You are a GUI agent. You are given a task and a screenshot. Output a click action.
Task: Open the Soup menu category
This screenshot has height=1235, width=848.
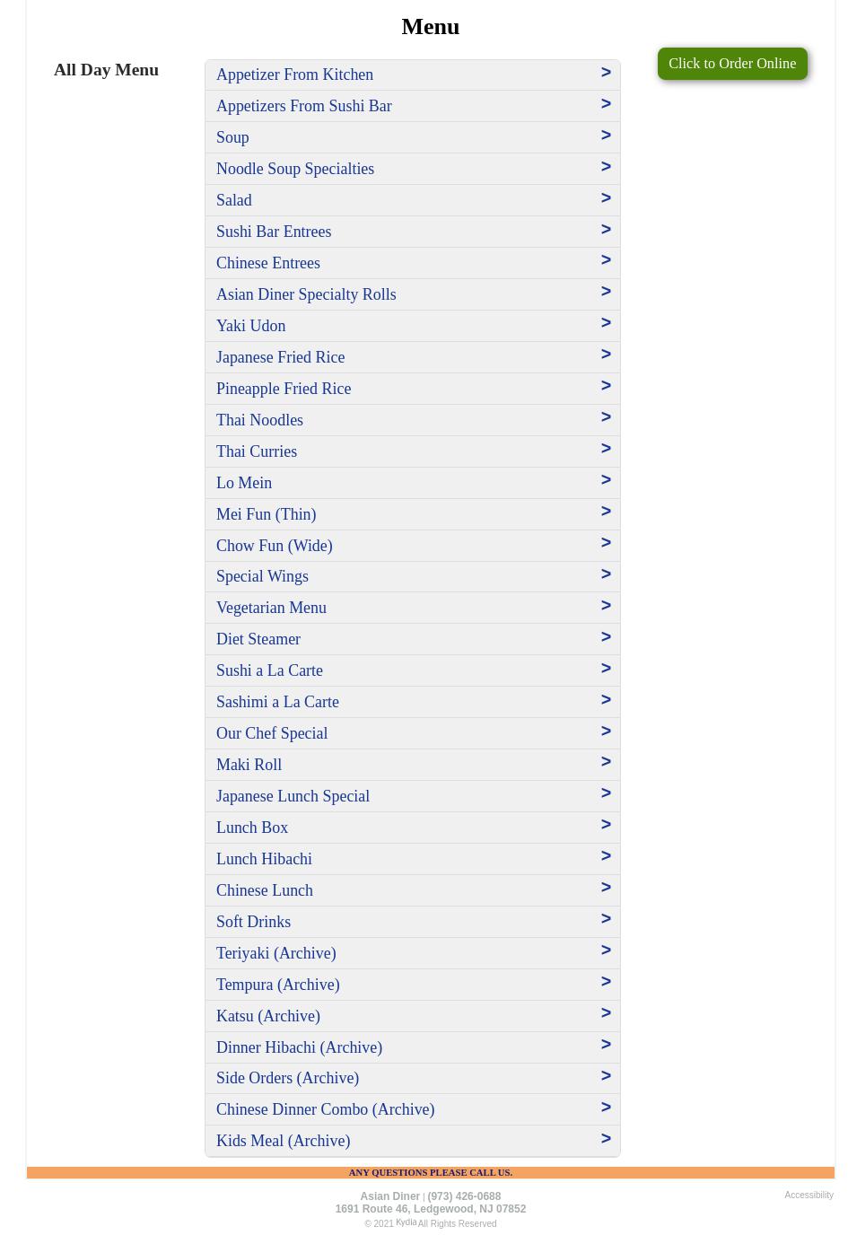coord(232,137)
